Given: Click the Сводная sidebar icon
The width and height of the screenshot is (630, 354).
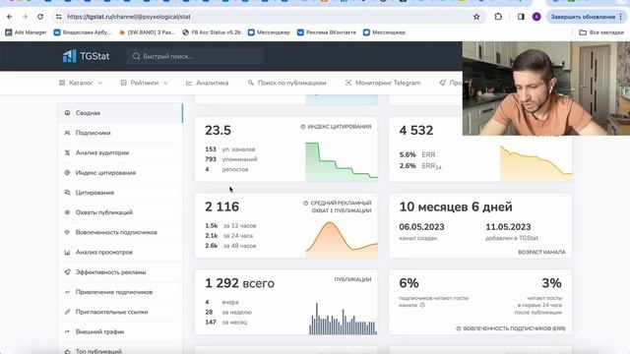Looking at the screenshot, I should pos(67,113).
